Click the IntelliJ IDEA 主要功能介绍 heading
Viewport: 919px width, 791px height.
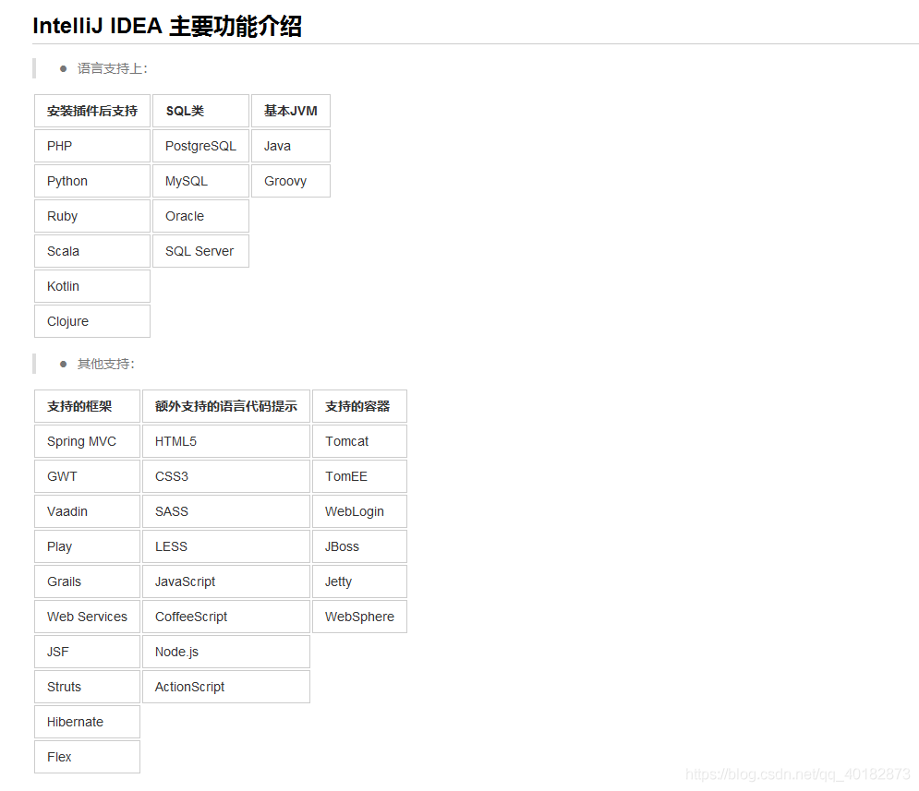pos(167,27)
